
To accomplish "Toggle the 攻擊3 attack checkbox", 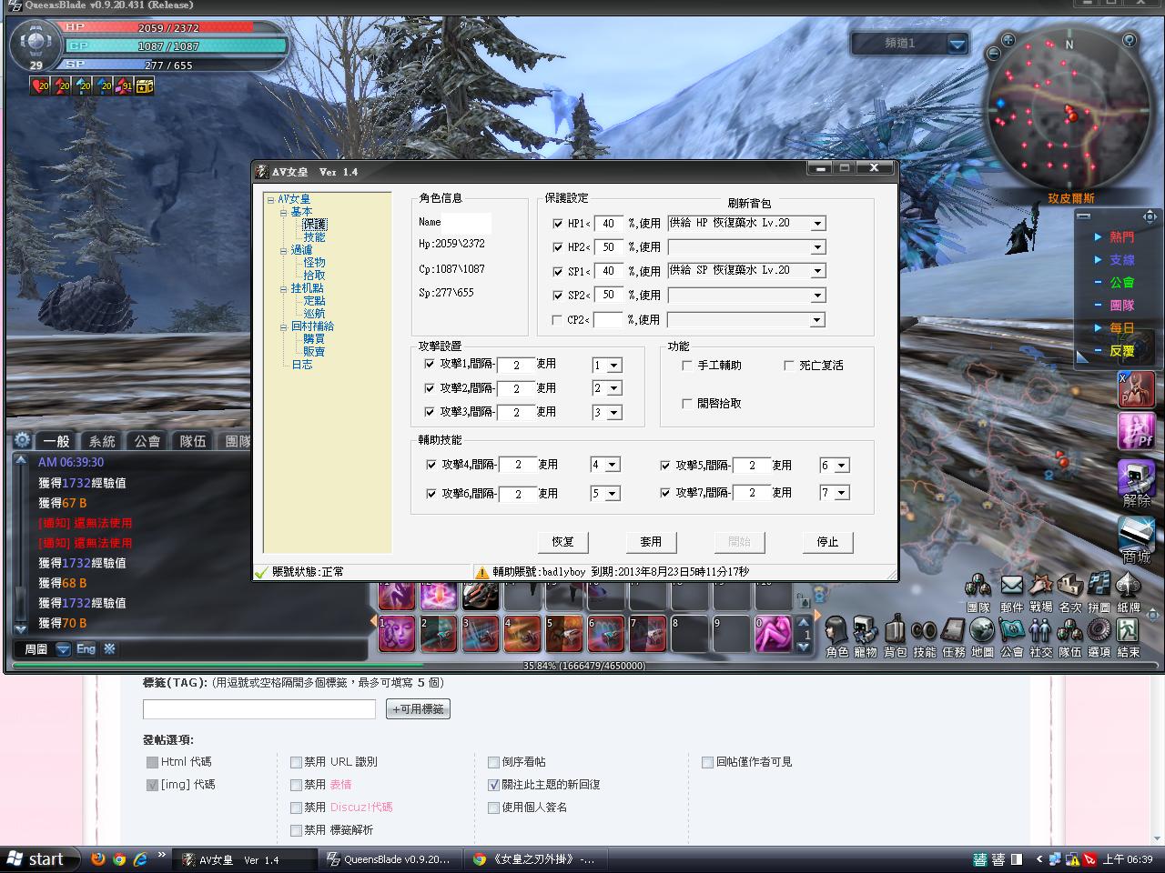I will click(x=430, y=412).
